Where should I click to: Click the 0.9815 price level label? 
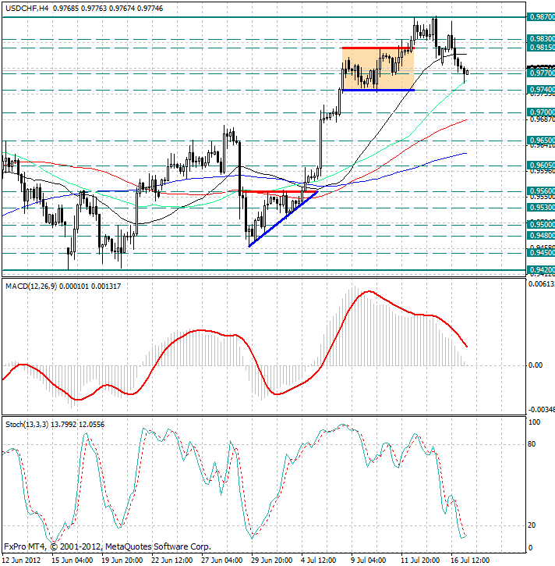click(x=541, y=48)
